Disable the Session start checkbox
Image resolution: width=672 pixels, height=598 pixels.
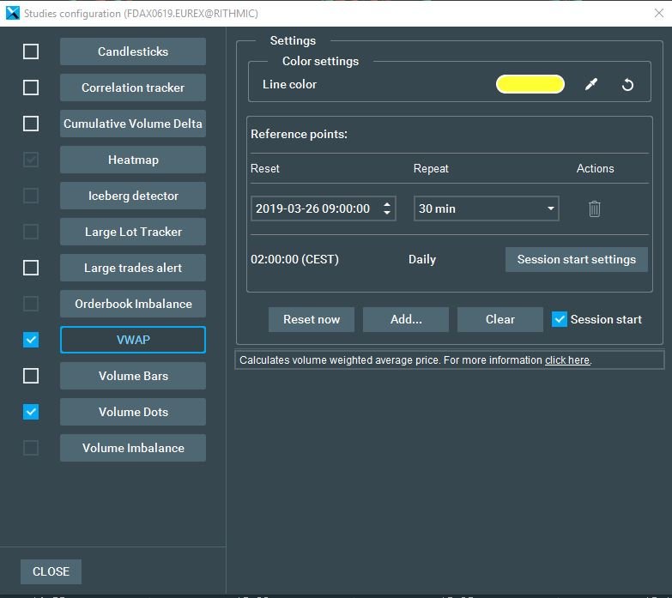[560, 319]
